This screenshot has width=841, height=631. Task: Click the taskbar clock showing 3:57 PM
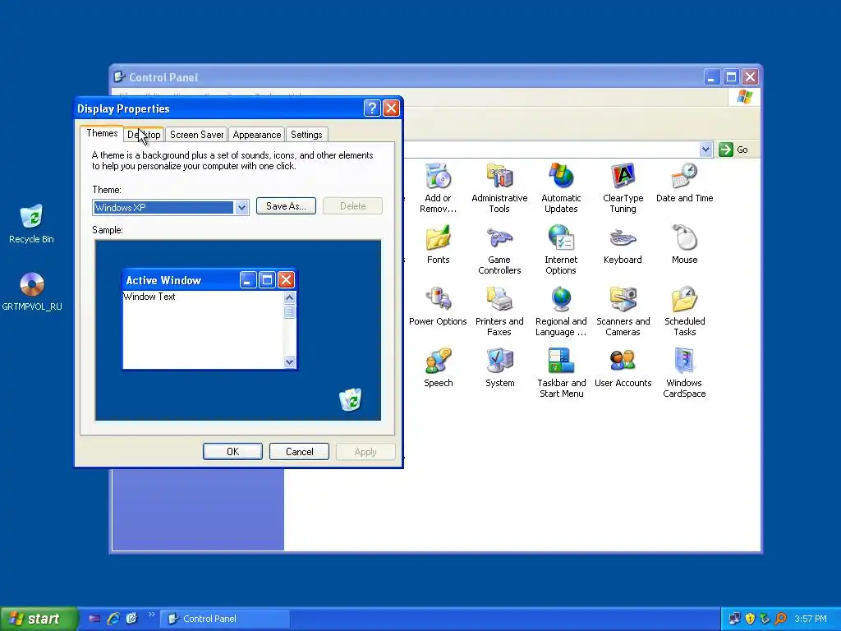[x=810, y=619]
